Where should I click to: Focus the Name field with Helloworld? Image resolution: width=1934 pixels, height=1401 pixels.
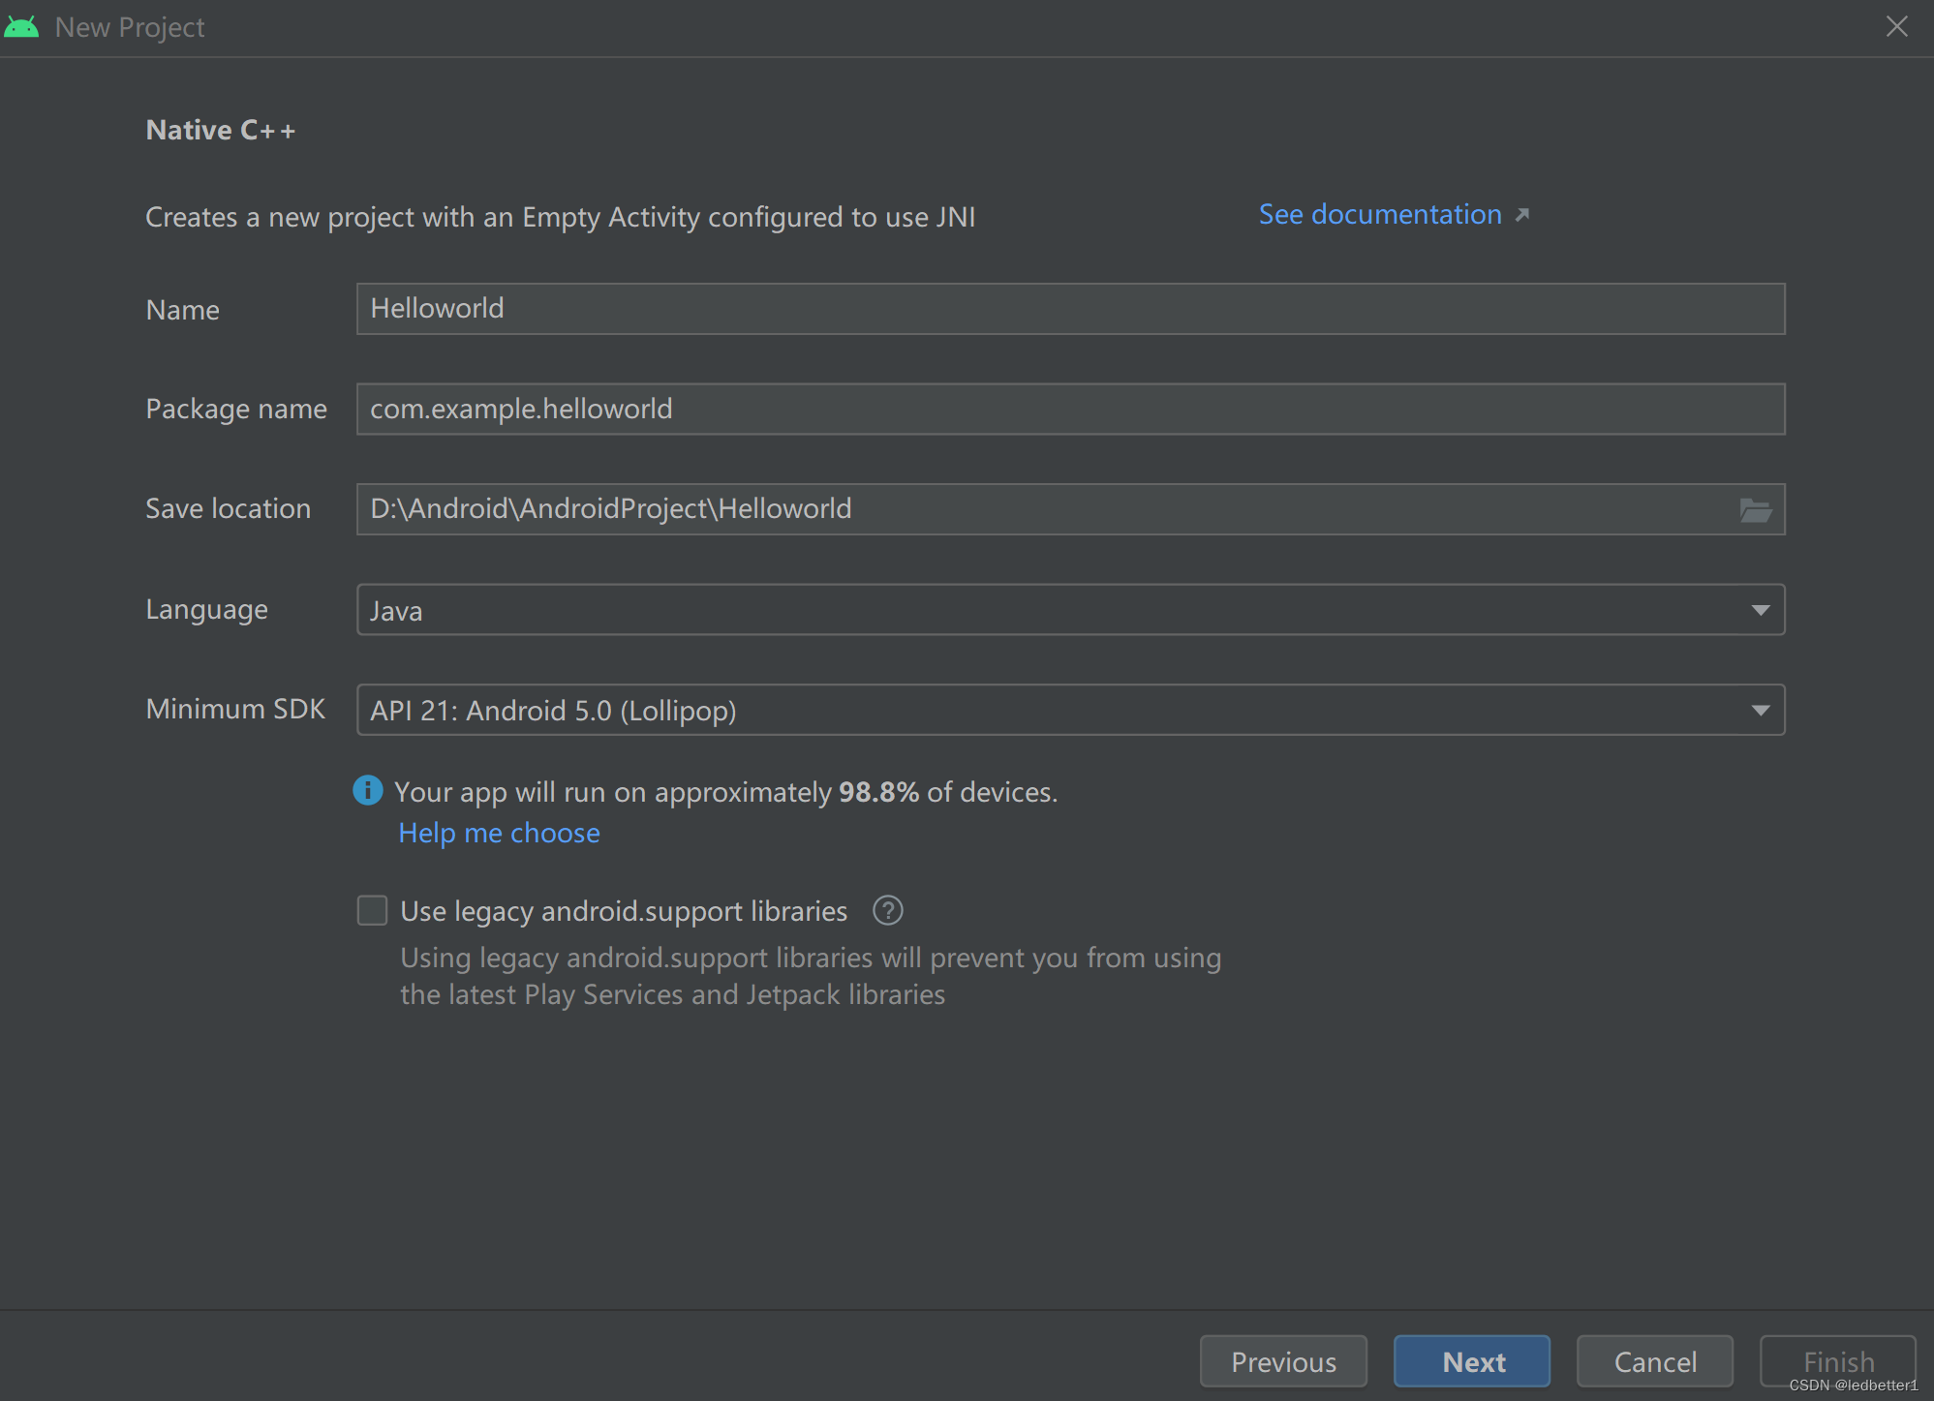[x=1070, y=309]
